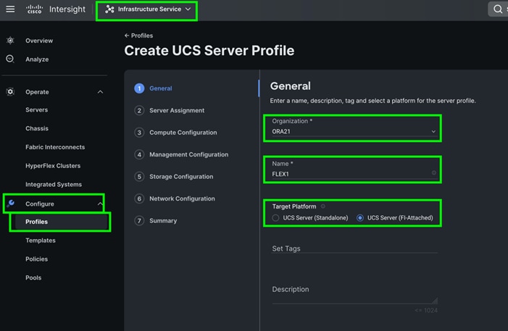Click the Overview sidebar icon
The image size is (508, 331).
pyautogui.click(x=10, y=41)
